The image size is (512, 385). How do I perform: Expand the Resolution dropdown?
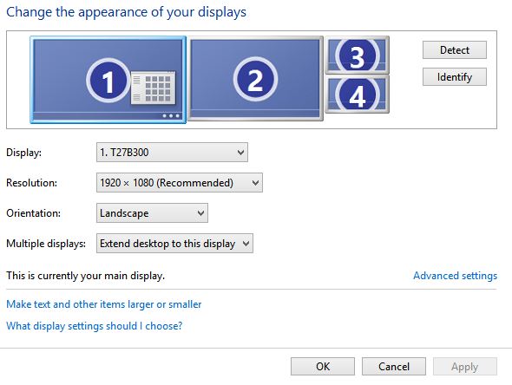(x=180, y=182)
